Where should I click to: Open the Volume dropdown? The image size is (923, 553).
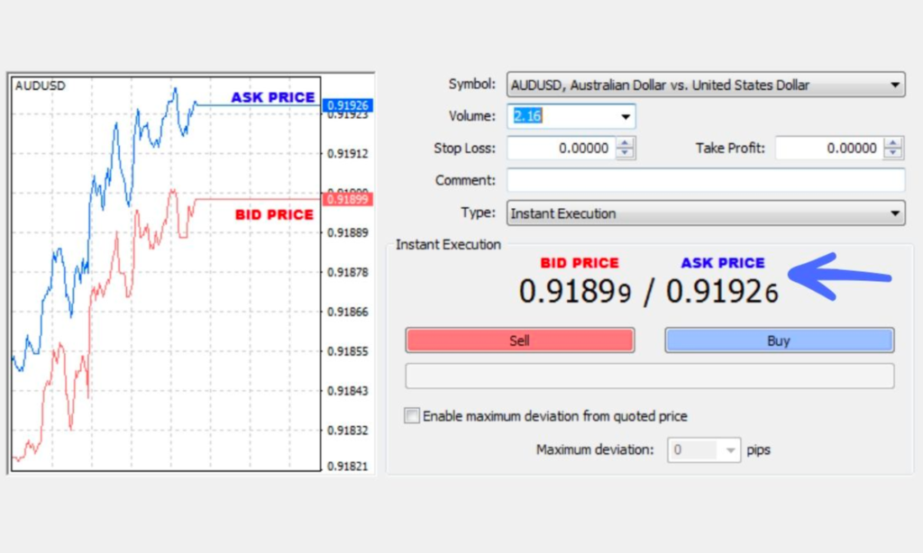pyautogui.click(x=626, y=115)
